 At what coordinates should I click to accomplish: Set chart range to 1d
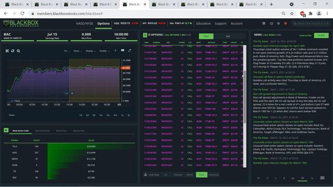(81, 115)
